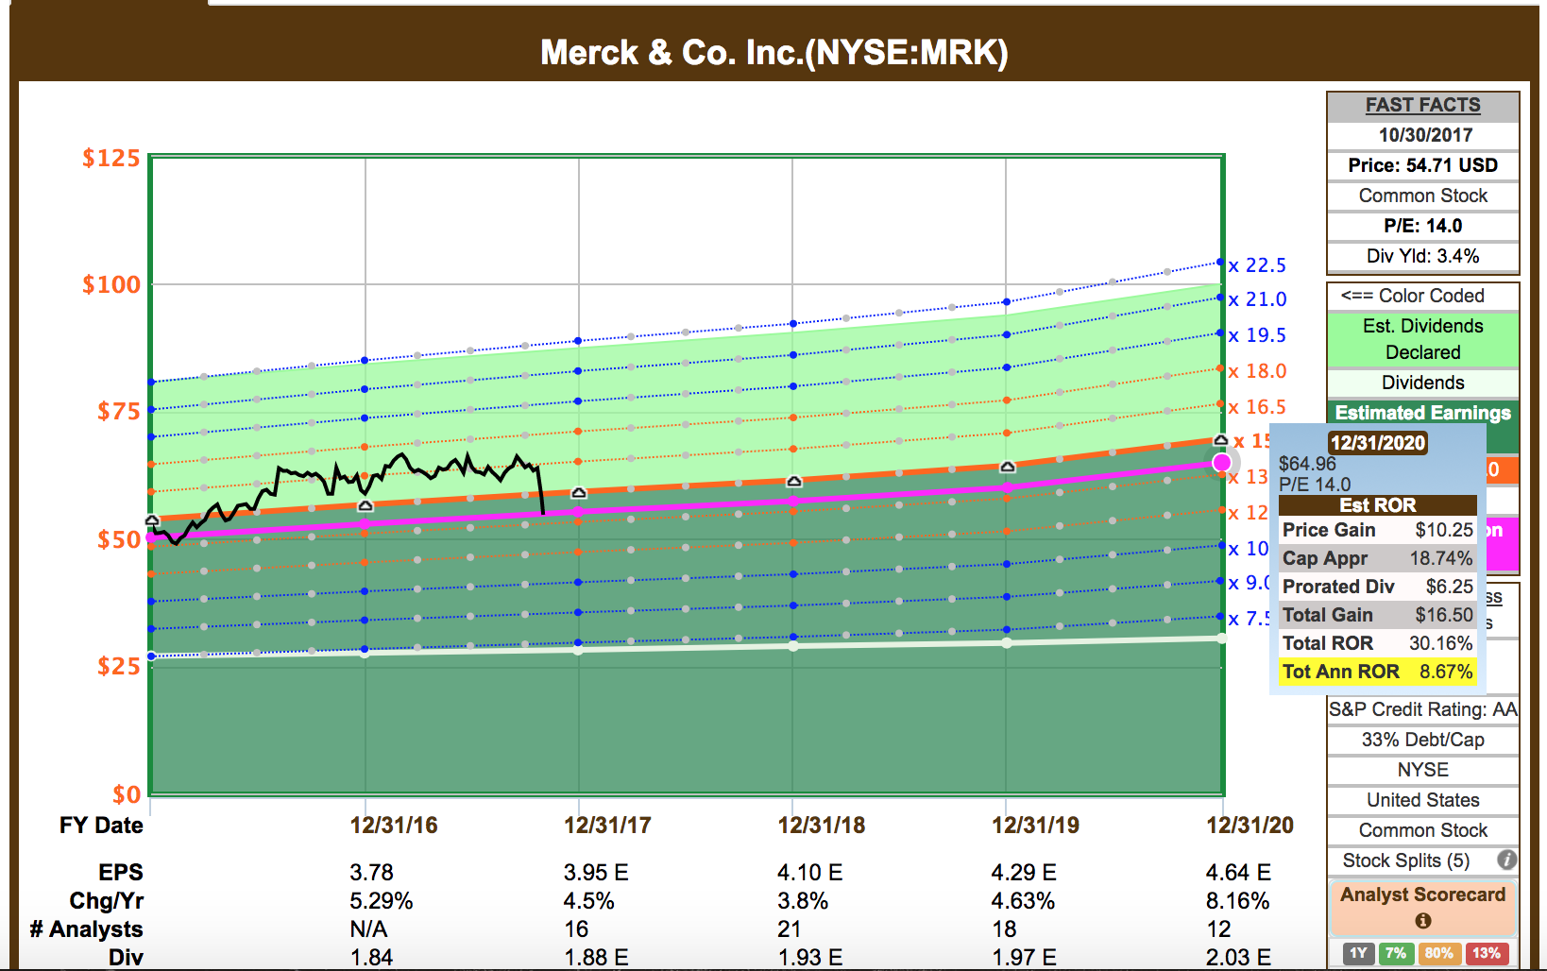Click the 3.95 E EPS estimate for 12/31/17
Viewport: 1547px width, 971px height.
tap(596, 872)
